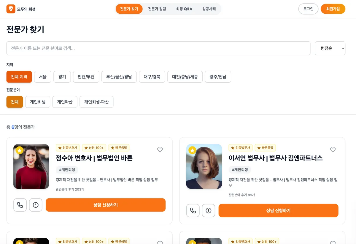Click 관련분야 후기 89개 text
This screenshot has width=356, height=244.
coord(242,195)
